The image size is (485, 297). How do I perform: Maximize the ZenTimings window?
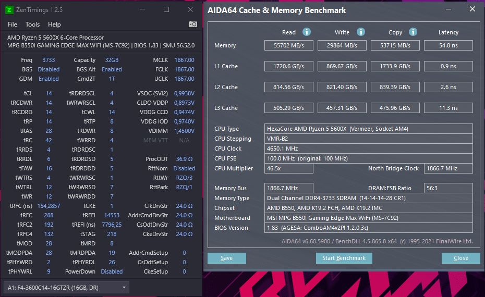click(x=166, y=9)
